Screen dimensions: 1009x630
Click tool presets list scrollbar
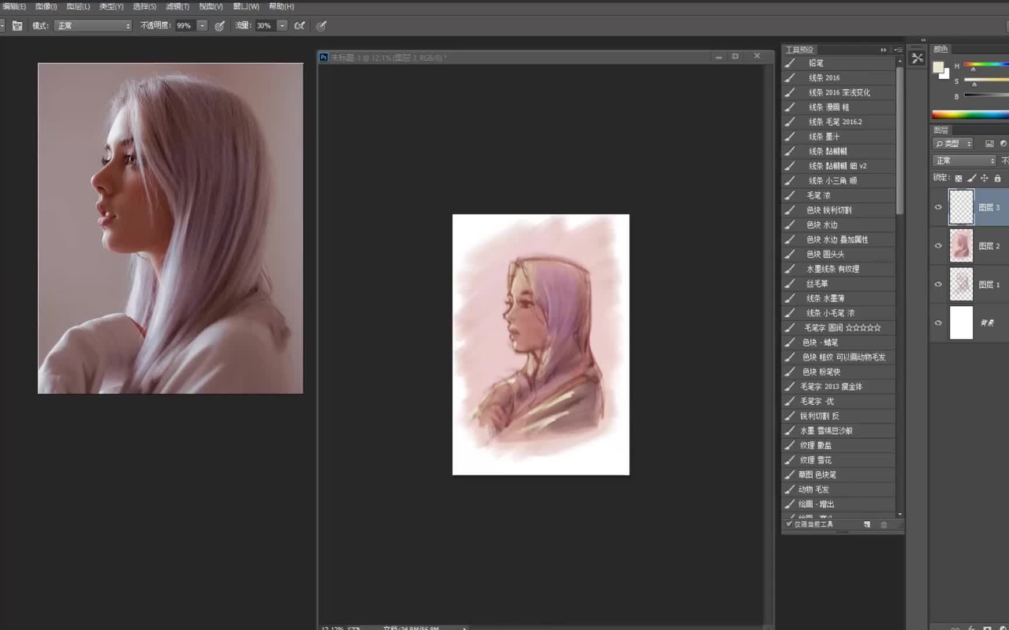pos(899,140)
